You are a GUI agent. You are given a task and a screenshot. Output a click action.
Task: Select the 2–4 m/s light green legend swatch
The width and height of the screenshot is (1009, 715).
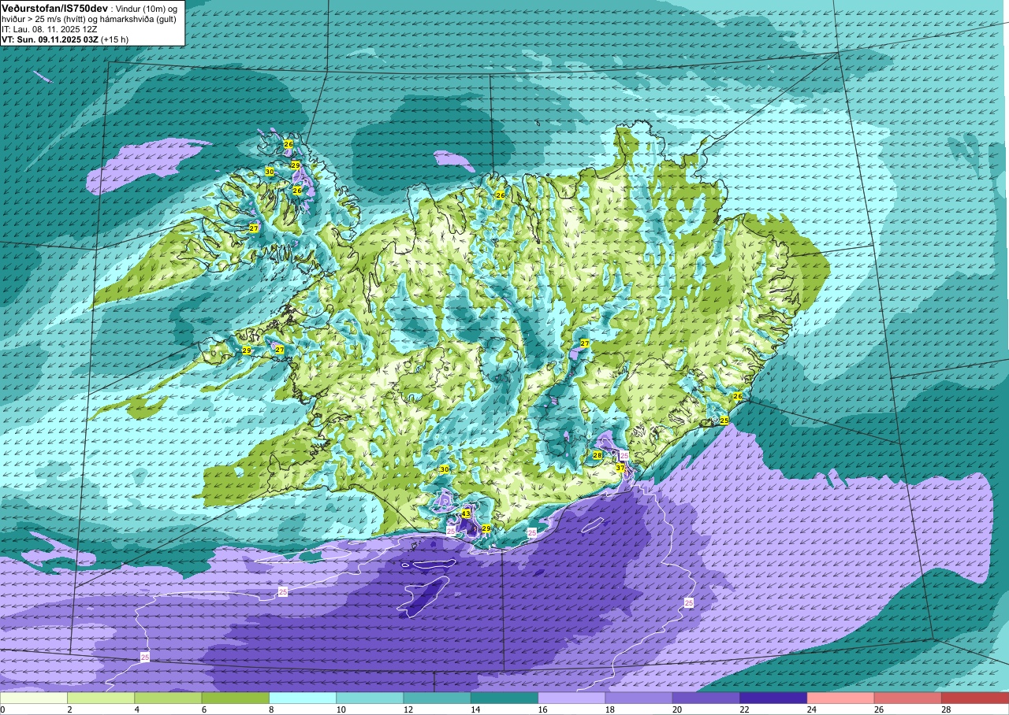click(x=101, y=698)
